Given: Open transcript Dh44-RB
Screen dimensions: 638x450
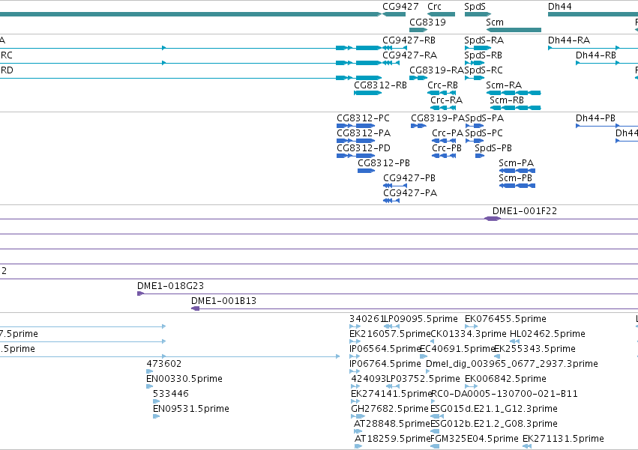Looking at the screenshot, I should pyautogui.click(x=595, y=55).
